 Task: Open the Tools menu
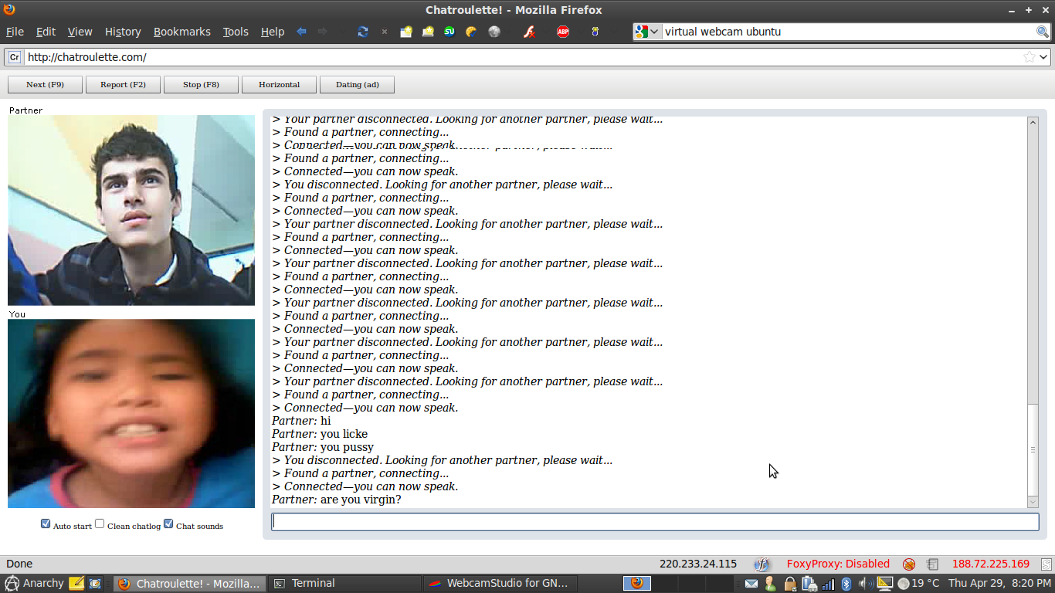point(236,32)
